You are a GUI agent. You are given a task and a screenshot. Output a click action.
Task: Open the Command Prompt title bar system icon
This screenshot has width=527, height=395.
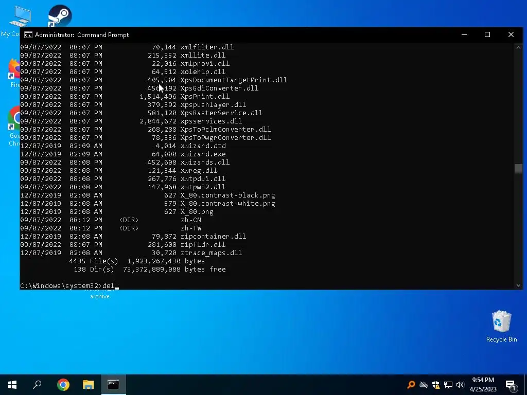coord(28,35)
